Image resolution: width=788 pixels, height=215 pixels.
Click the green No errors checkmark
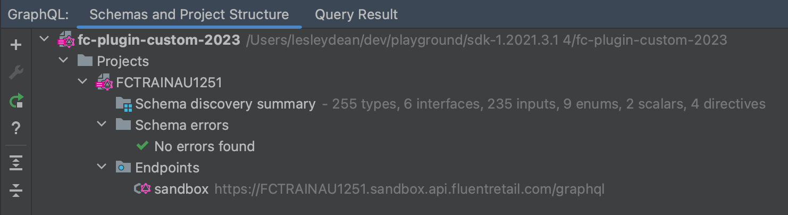coord(142,146)
